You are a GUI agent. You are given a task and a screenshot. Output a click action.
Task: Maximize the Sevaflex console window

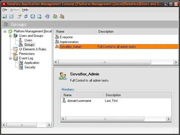171,4
